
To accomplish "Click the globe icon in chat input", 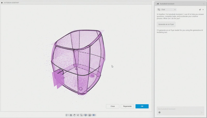I will [159, 112].
